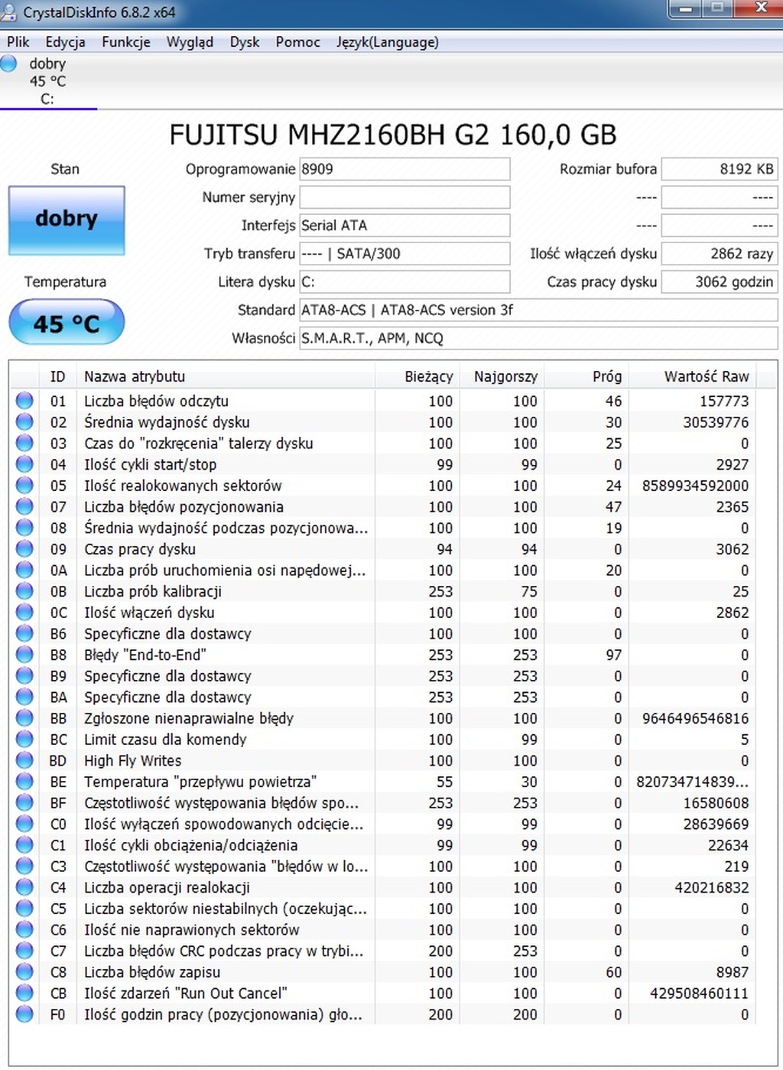The width and height of the screenshot is (783, 1070).
Task: Click the Oprogramowanie field showing 8909
Action: coord(404,169)
